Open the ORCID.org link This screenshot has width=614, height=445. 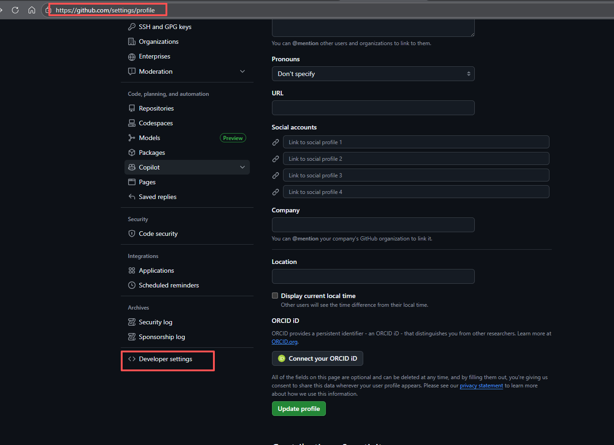point(284,342)
